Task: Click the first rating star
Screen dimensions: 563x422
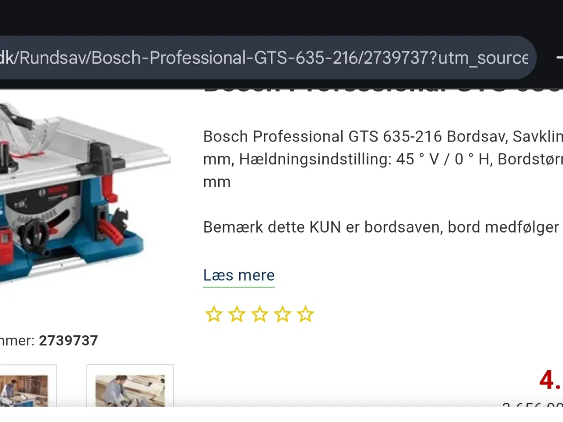Action: pos(214,314)
